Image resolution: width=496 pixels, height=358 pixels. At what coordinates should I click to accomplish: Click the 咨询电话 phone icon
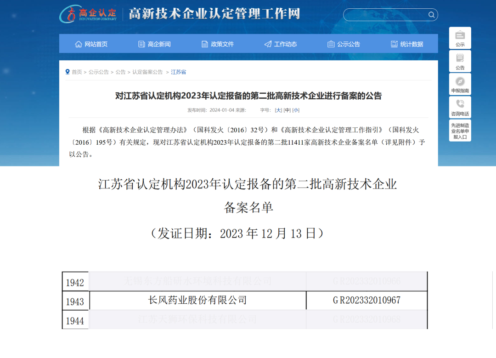click(x=460, y=104)
